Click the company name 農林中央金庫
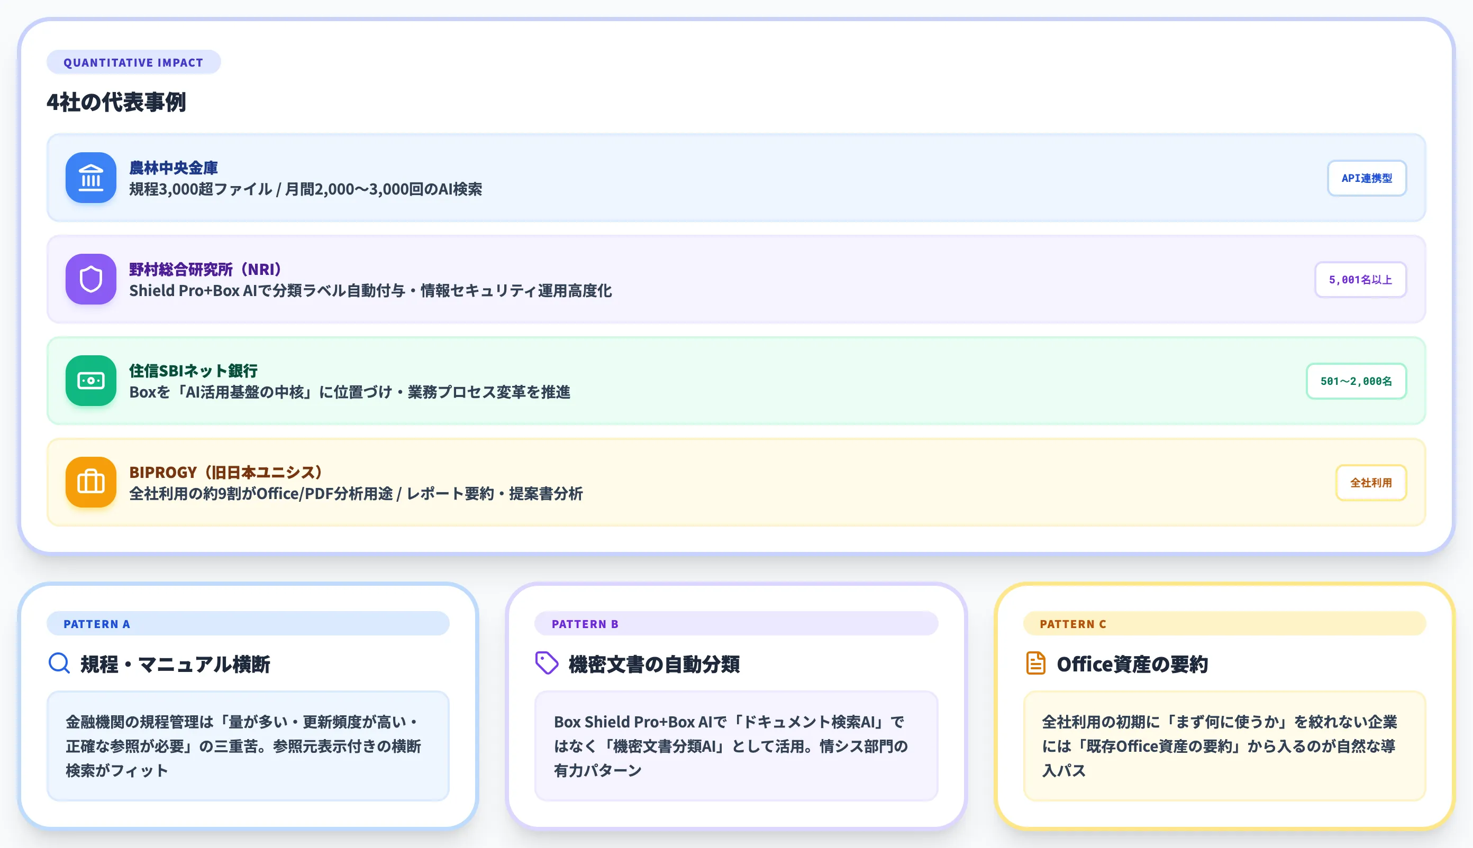Screen dimensions: 1473x848 [x=174, y=168]
